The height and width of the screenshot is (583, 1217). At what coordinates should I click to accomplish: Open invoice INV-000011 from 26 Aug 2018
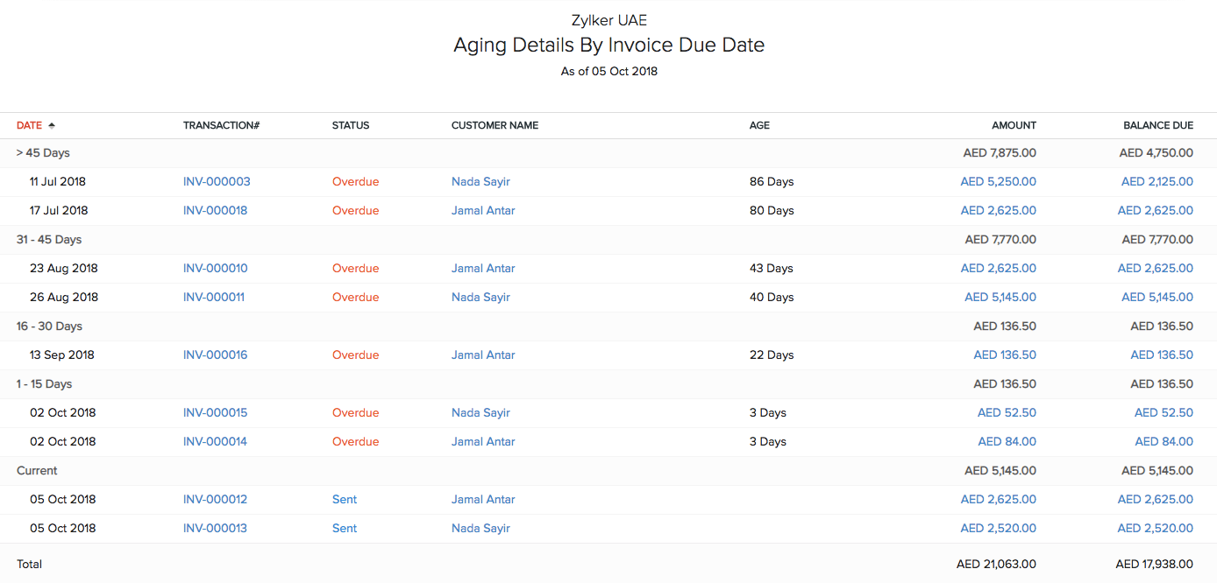pyautogui.click(x=215, y=297)
